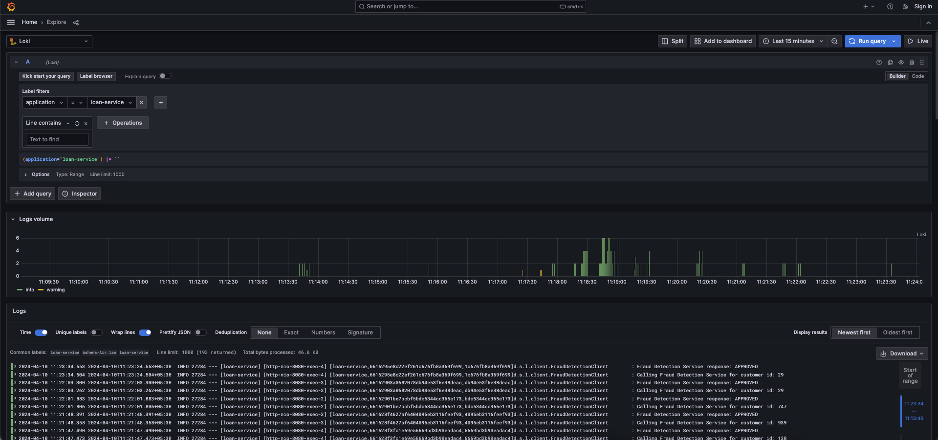
Task: Select Numbers deduplication option
Action: point(323,332)
